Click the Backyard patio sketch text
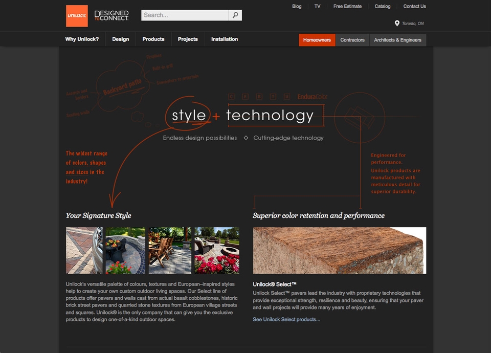Screen dimensions: 491x353 122,87
